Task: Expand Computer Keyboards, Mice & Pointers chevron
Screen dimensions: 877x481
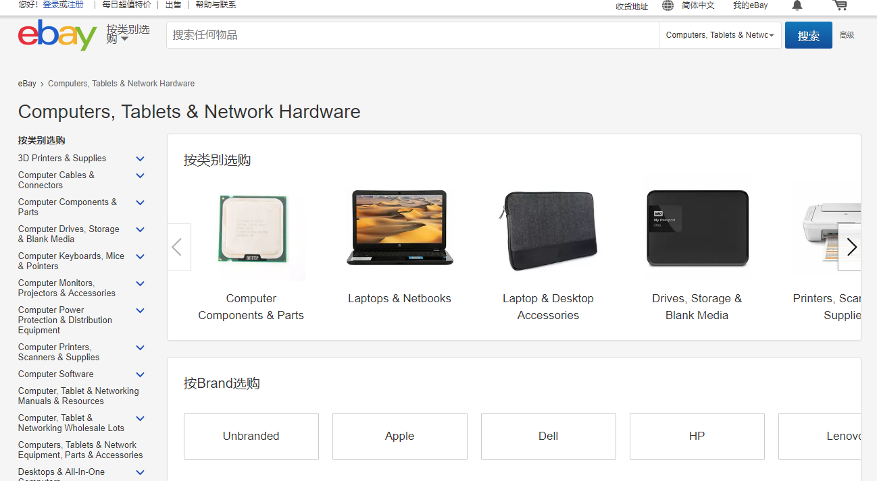Action: [141, 257]
